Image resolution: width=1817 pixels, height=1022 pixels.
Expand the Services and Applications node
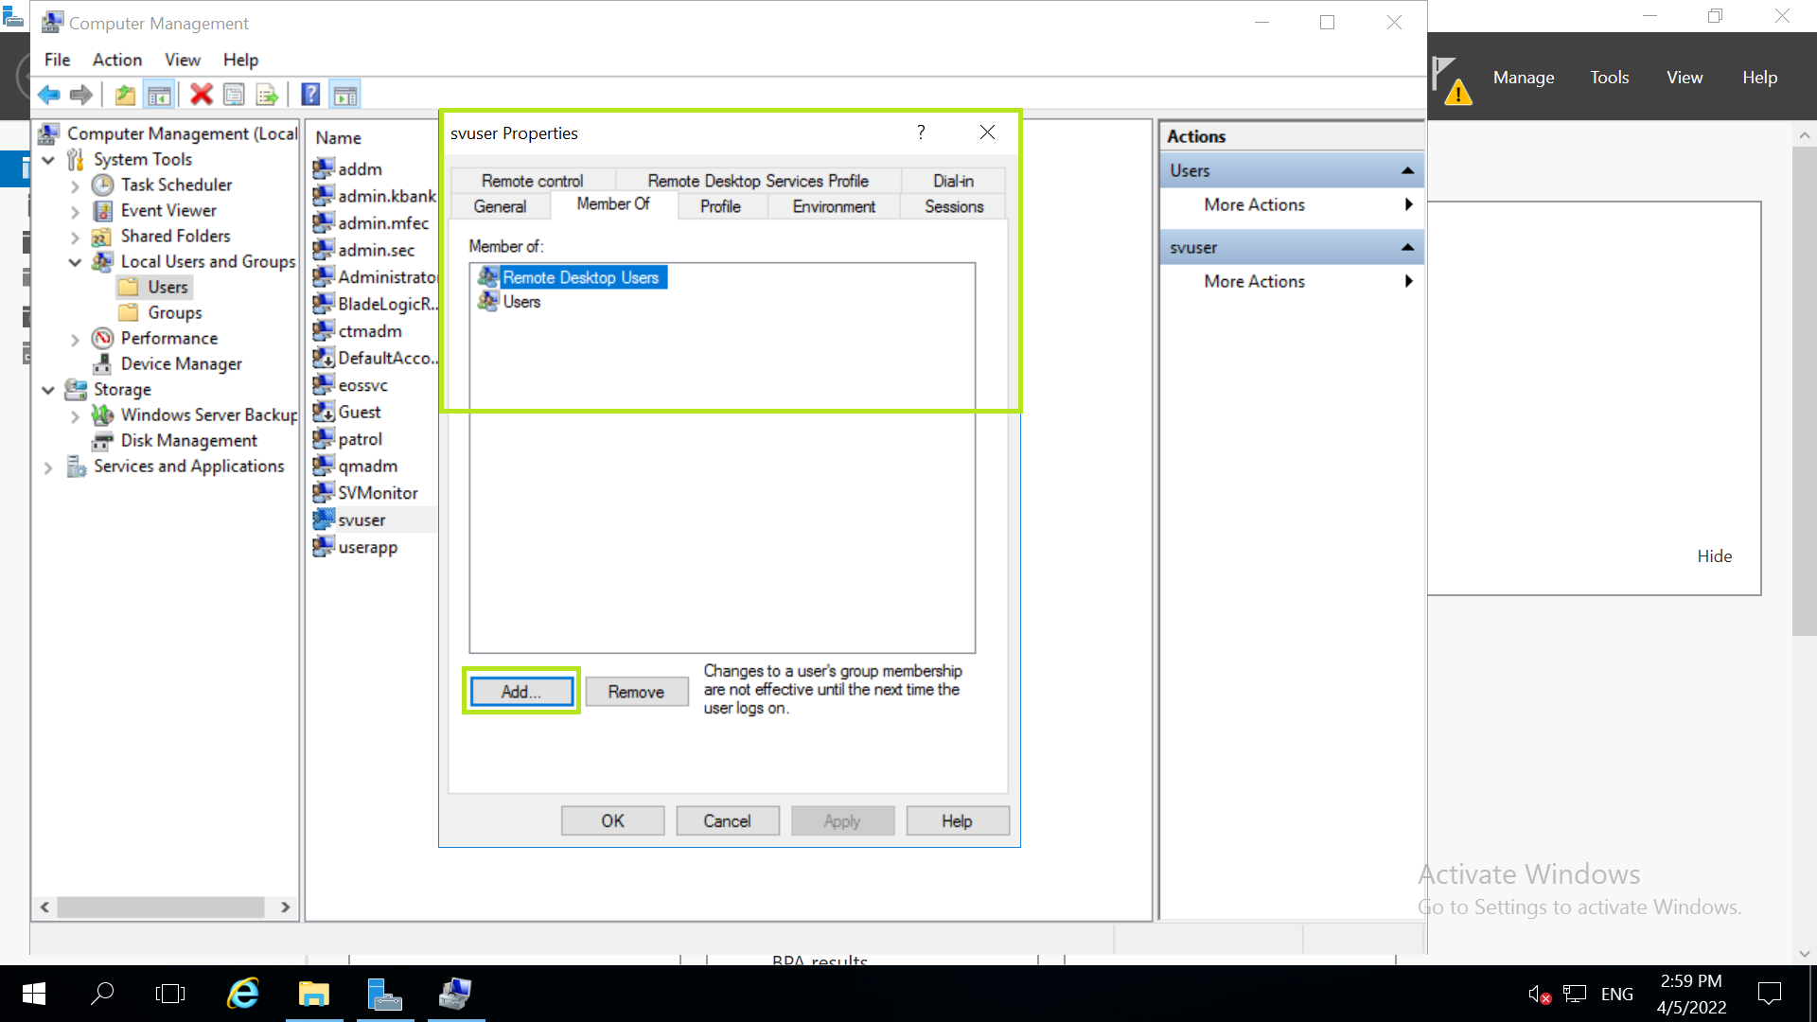point(48,467)
